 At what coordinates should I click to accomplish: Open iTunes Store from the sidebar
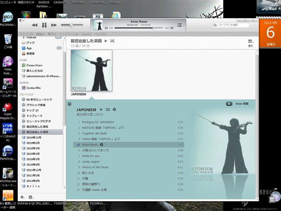coord(34,65)
